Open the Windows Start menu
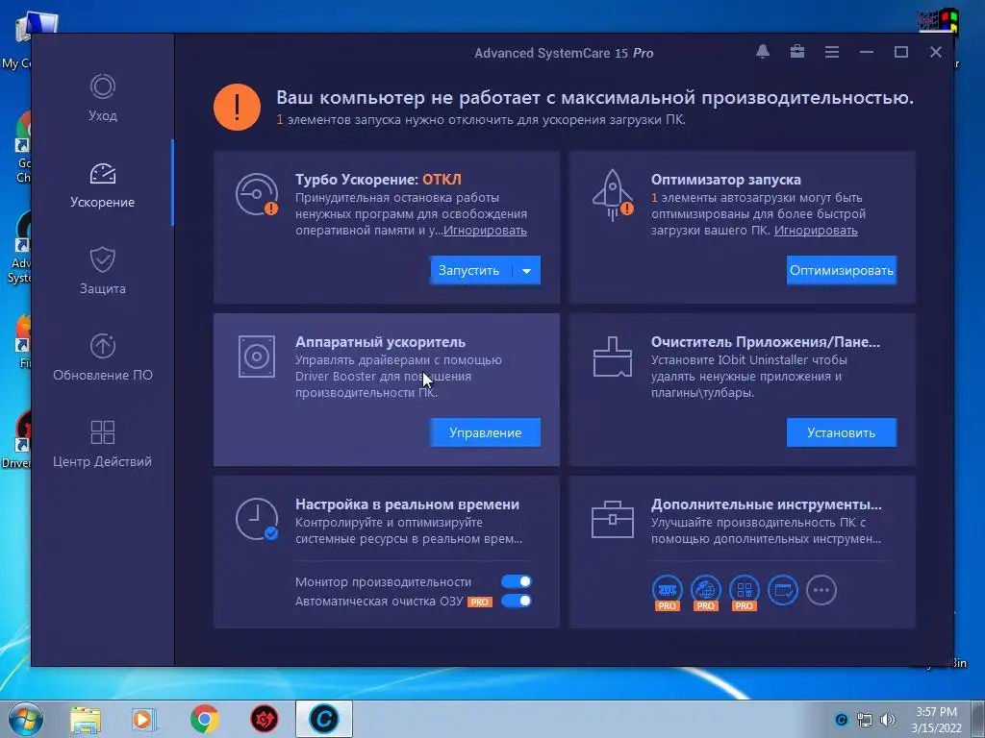Image resolution: width=985 pixels, height=738 pixels. tap(26, 719)
